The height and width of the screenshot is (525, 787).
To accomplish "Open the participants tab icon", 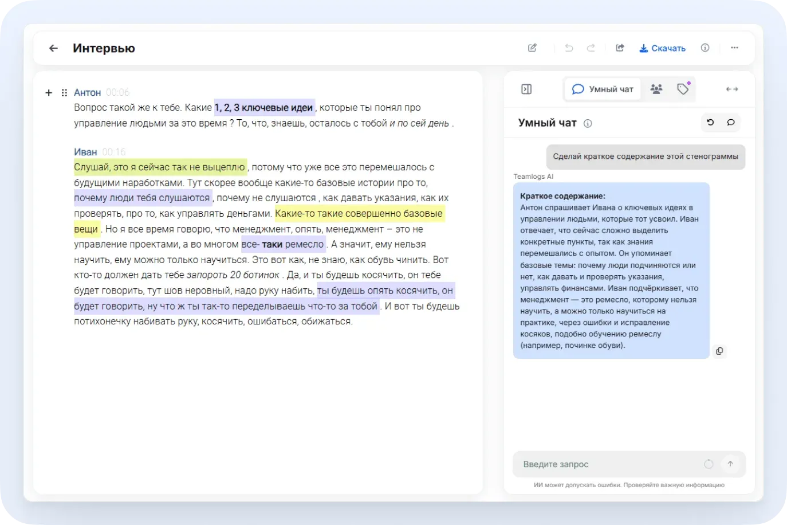I will tap(656, 89).
